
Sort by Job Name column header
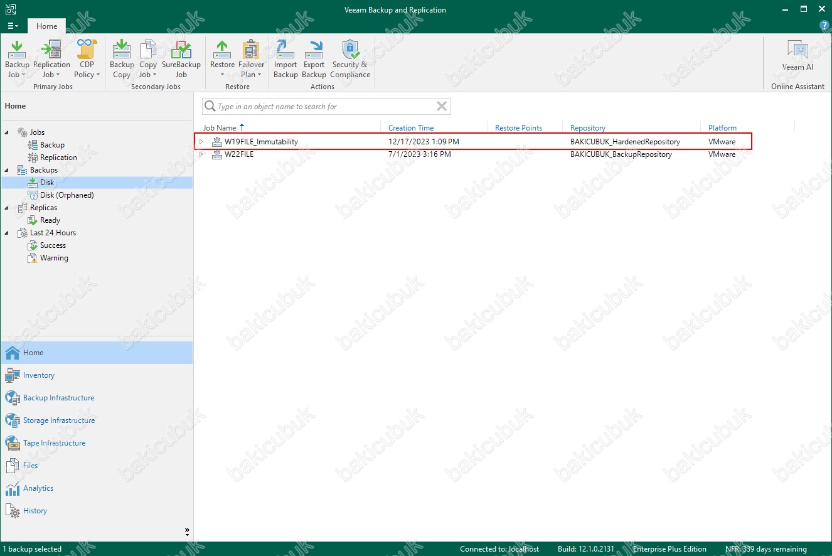pyautogui.click(x=220, y=127)
